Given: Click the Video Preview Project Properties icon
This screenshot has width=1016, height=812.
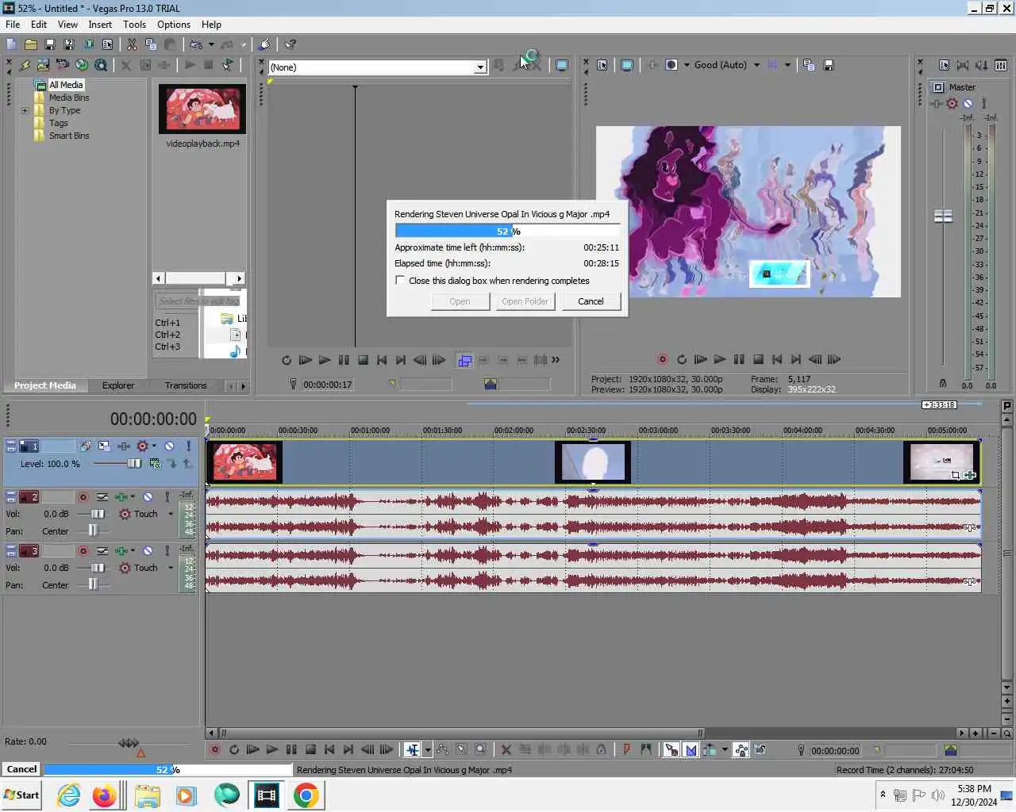Looking at the screenshot, I should pos(602,65).
